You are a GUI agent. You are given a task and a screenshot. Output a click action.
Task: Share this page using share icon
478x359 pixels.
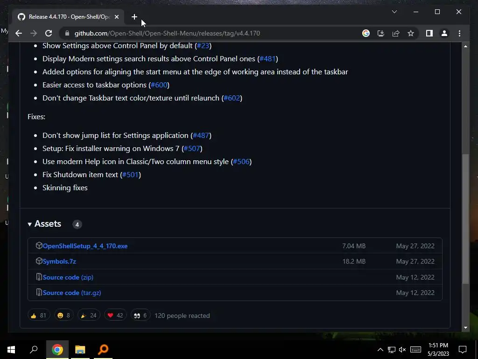396,33
